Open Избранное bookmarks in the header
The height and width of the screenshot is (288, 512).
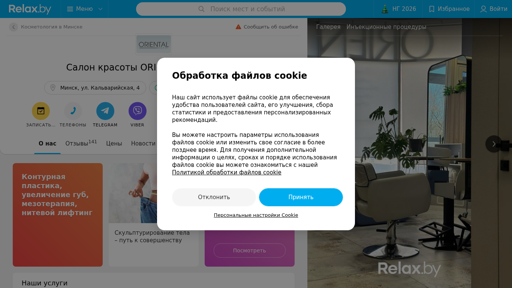click(x=449, y=9)
